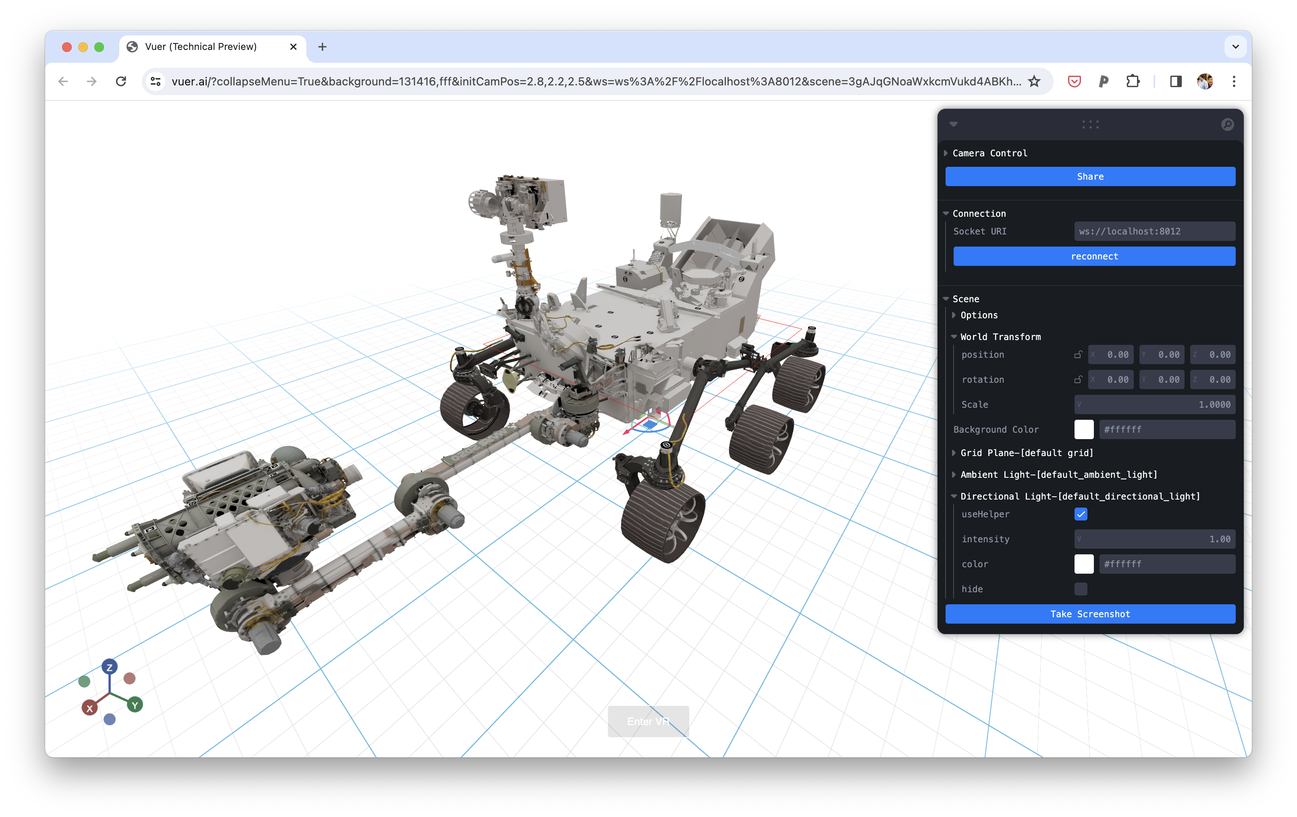Open a new browser tab
The height and width of the screenshot is (817, 1297).
tap(322, 47)
